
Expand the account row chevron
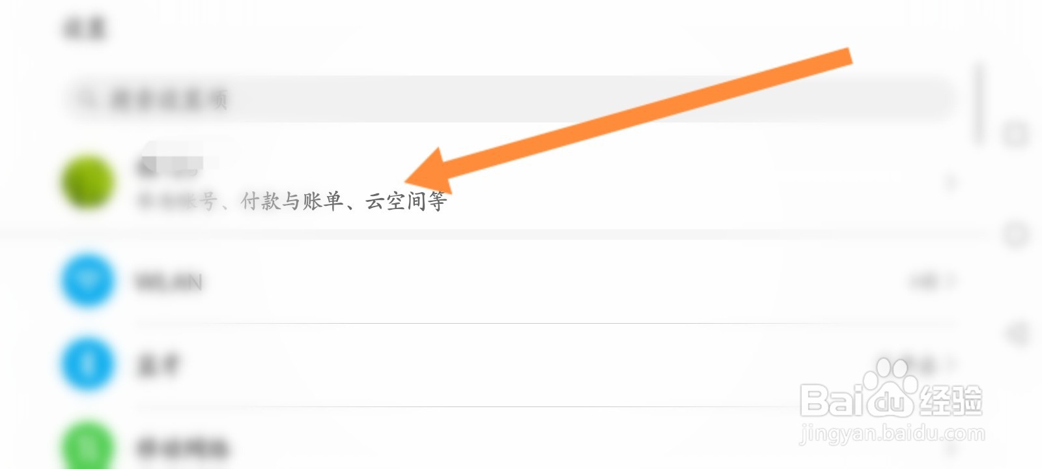(951, 182)
